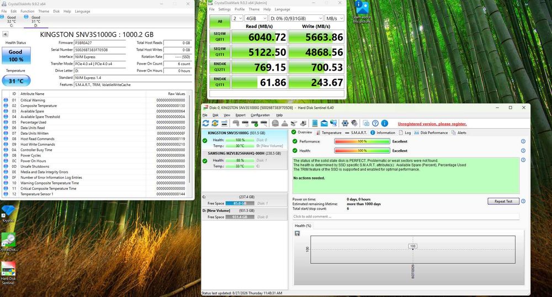The image size is (552, 297).
Task: Click the help icon beside Performance bar
Action: click(523, 141)
